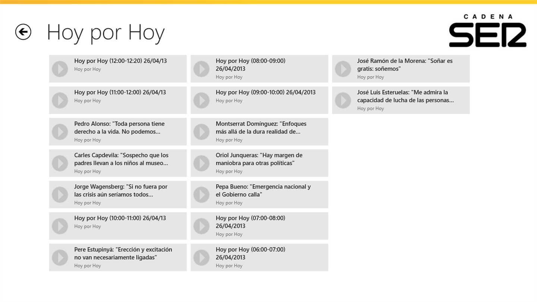The width and height of the screenshot is (537, 302).
Task: Open title "Hoy por Hoy (08:00-09:00) 26/04/2013"
Action: pos(251,65)
